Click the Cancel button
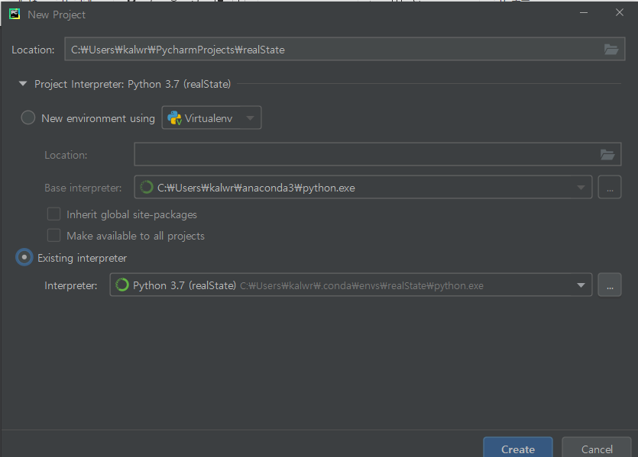The height and width of the screenshot is (457, 638). pos(597,448)
